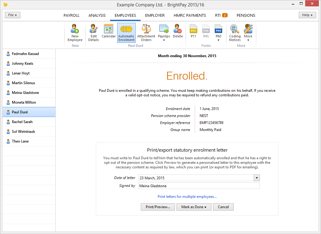Screen dimensions: 321x234
Task: Open Attachment Orders
Action: pos(146,33)
